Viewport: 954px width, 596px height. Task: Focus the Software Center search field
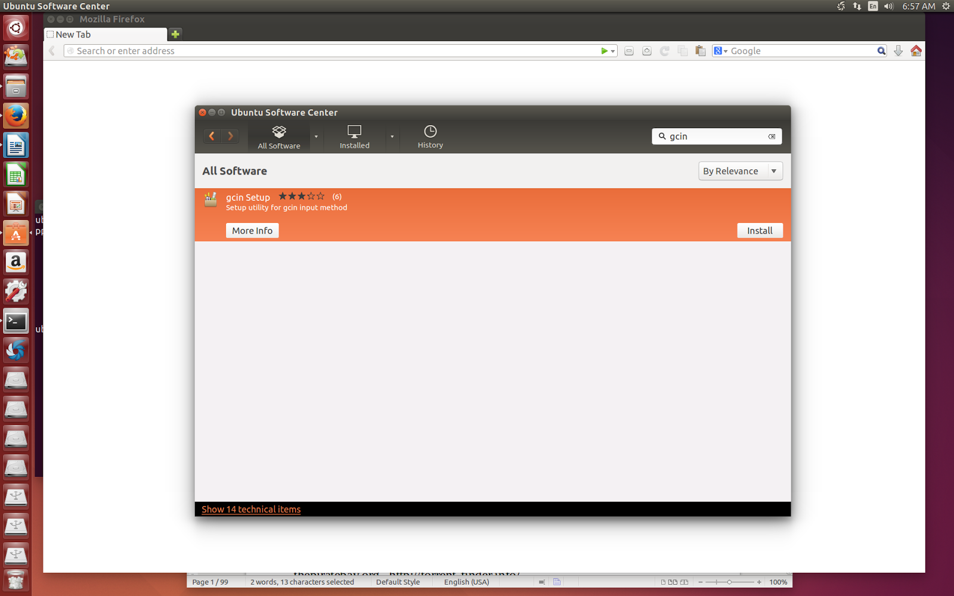click(717, 136)
